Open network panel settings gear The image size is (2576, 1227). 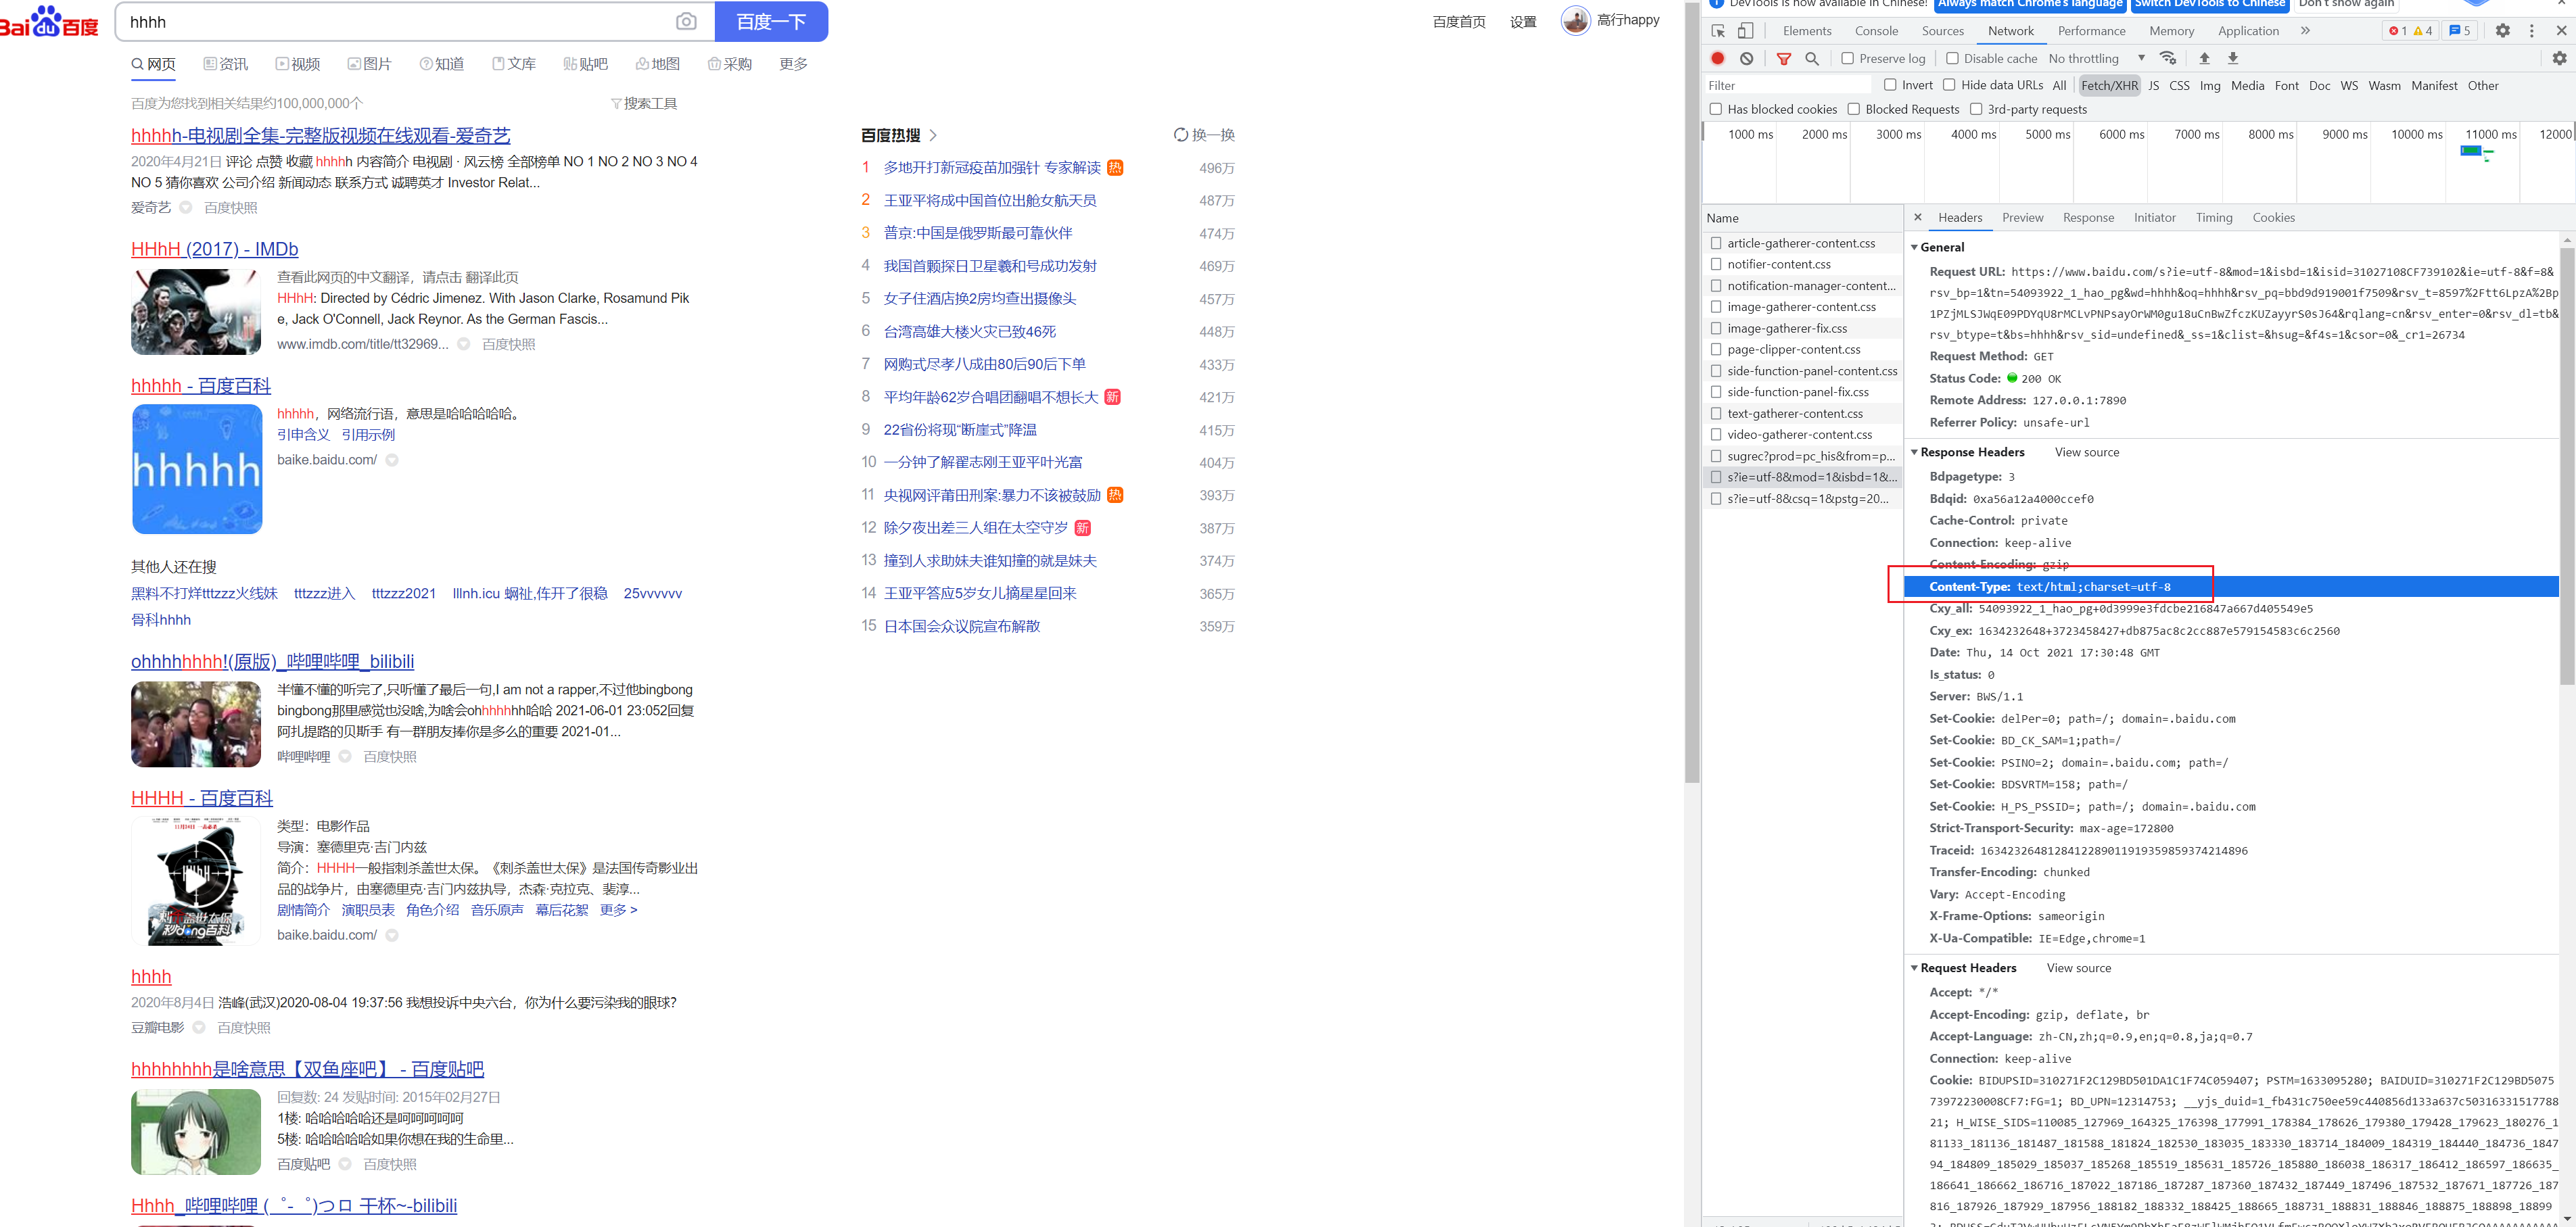tap(2559, 58)
